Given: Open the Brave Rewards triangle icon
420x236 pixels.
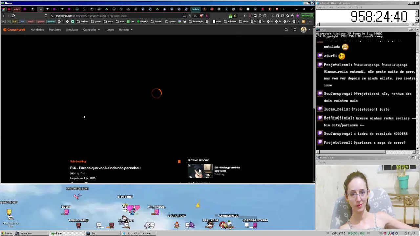Looking at the screenshot, I should [207, 16].
